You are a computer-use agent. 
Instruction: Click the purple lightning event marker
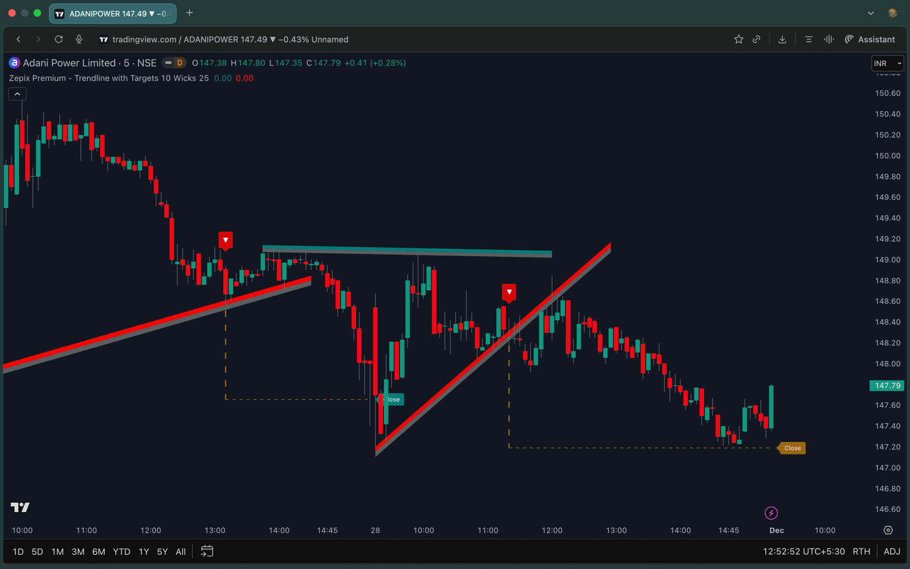click(x=771, y=513)
